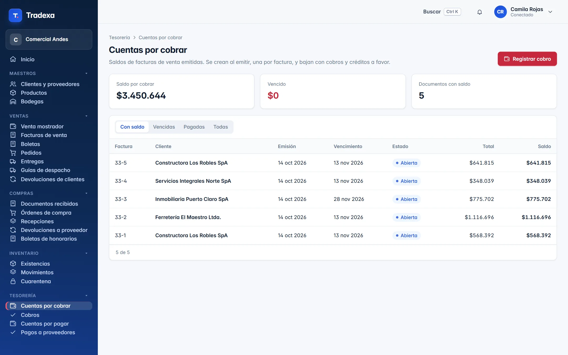568x355 pixels.
Task: Click the Cuarentena lock icon
Action: [x=13, y=281]
